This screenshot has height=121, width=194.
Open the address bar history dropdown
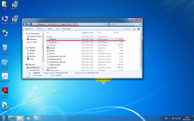point(103,24)
